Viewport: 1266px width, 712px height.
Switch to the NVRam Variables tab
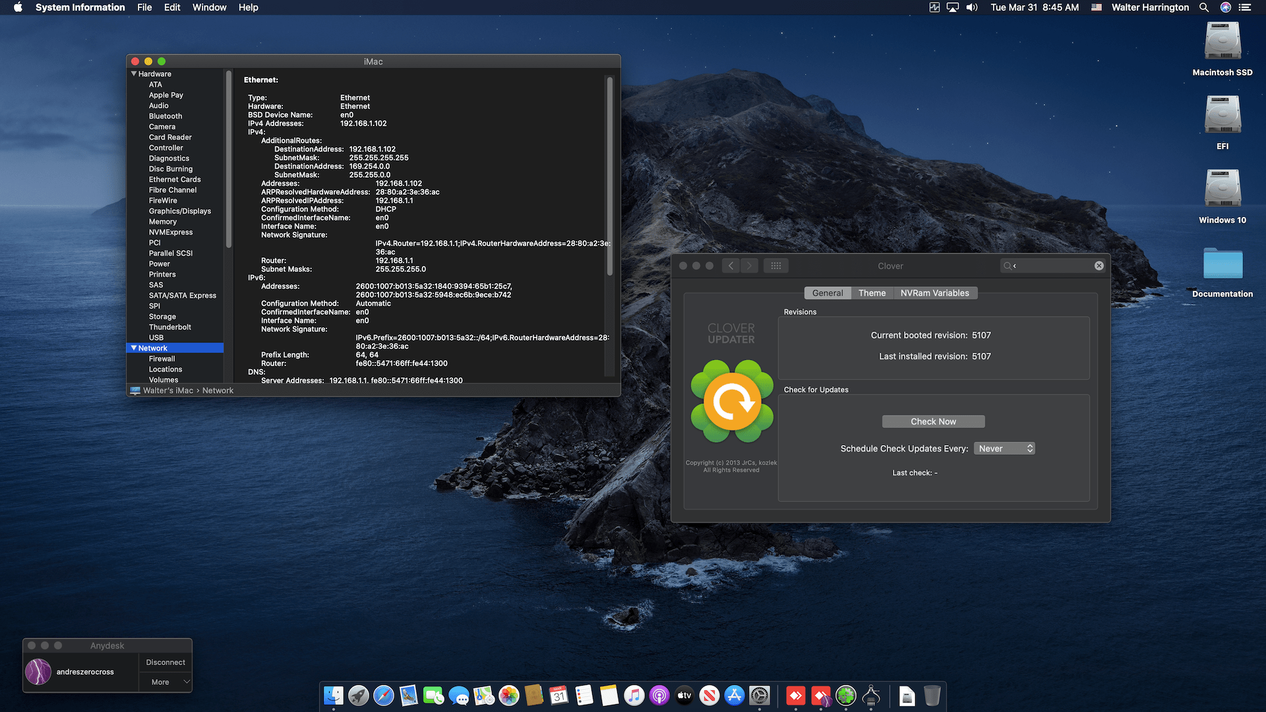934,293
